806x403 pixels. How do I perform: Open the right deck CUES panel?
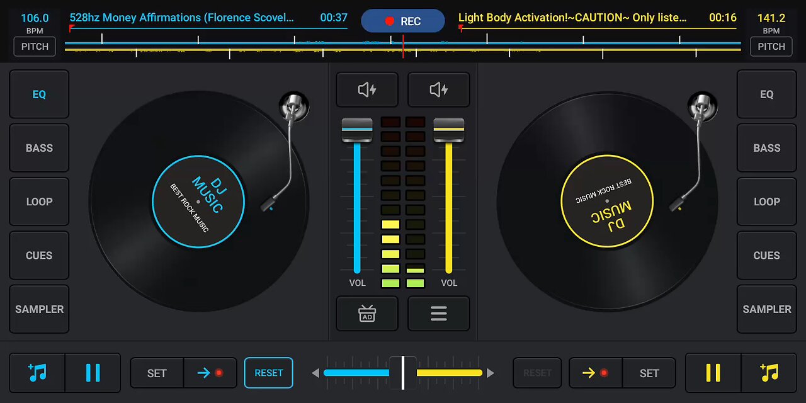[x=766, y=255]
